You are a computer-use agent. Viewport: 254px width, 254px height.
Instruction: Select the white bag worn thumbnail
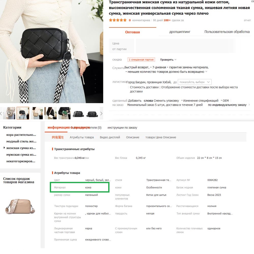(x=51, y=113)
